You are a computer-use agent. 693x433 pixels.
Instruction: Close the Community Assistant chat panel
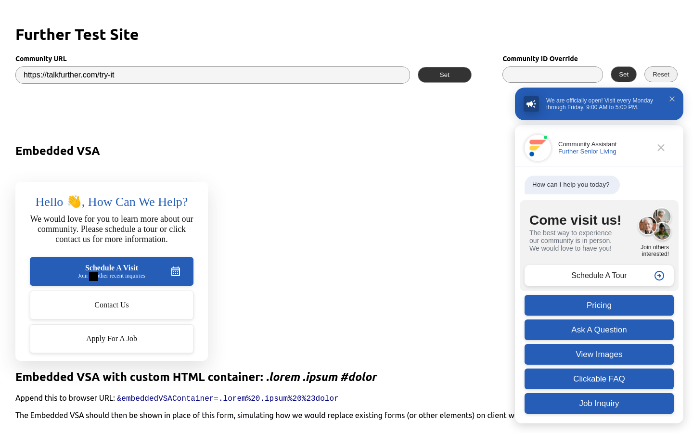click(x=661, y=148)
